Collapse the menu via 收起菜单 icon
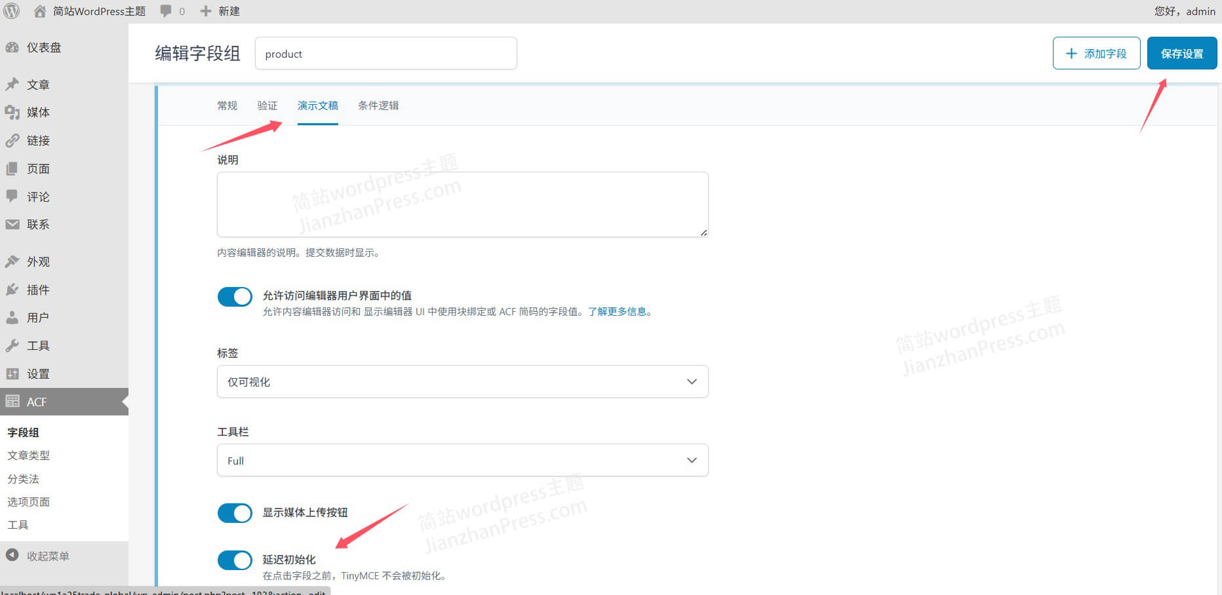The width and height of the screenshot is (1222, 595). pos(12,556)
